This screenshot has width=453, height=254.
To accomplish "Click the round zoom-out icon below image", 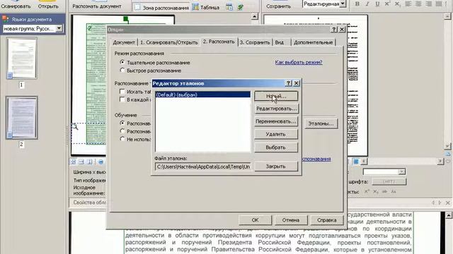I will pos(101,162).
